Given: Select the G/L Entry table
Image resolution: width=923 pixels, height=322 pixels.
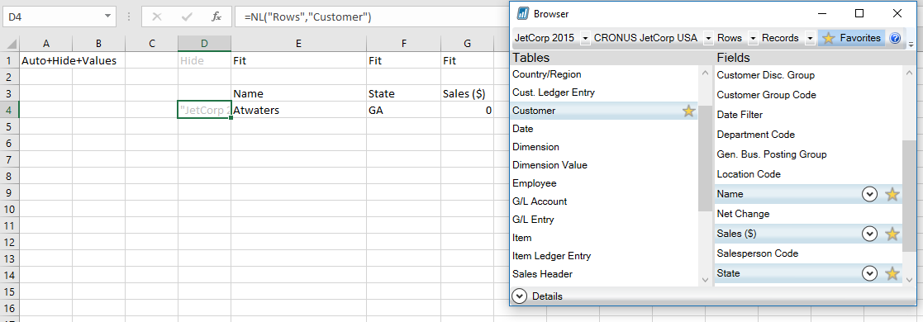Looking at the screenshot, I should pyautogui.click(x=605, y=220).
